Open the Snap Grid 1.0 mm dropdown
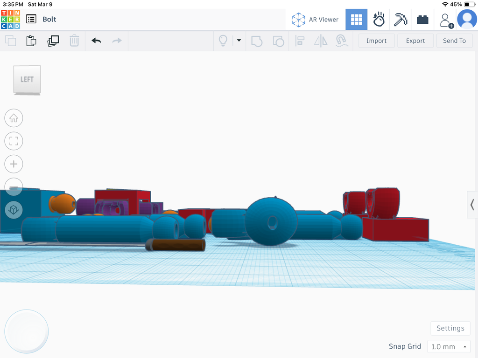The width and height of the screenshot is (478, 358). (449, 347)
